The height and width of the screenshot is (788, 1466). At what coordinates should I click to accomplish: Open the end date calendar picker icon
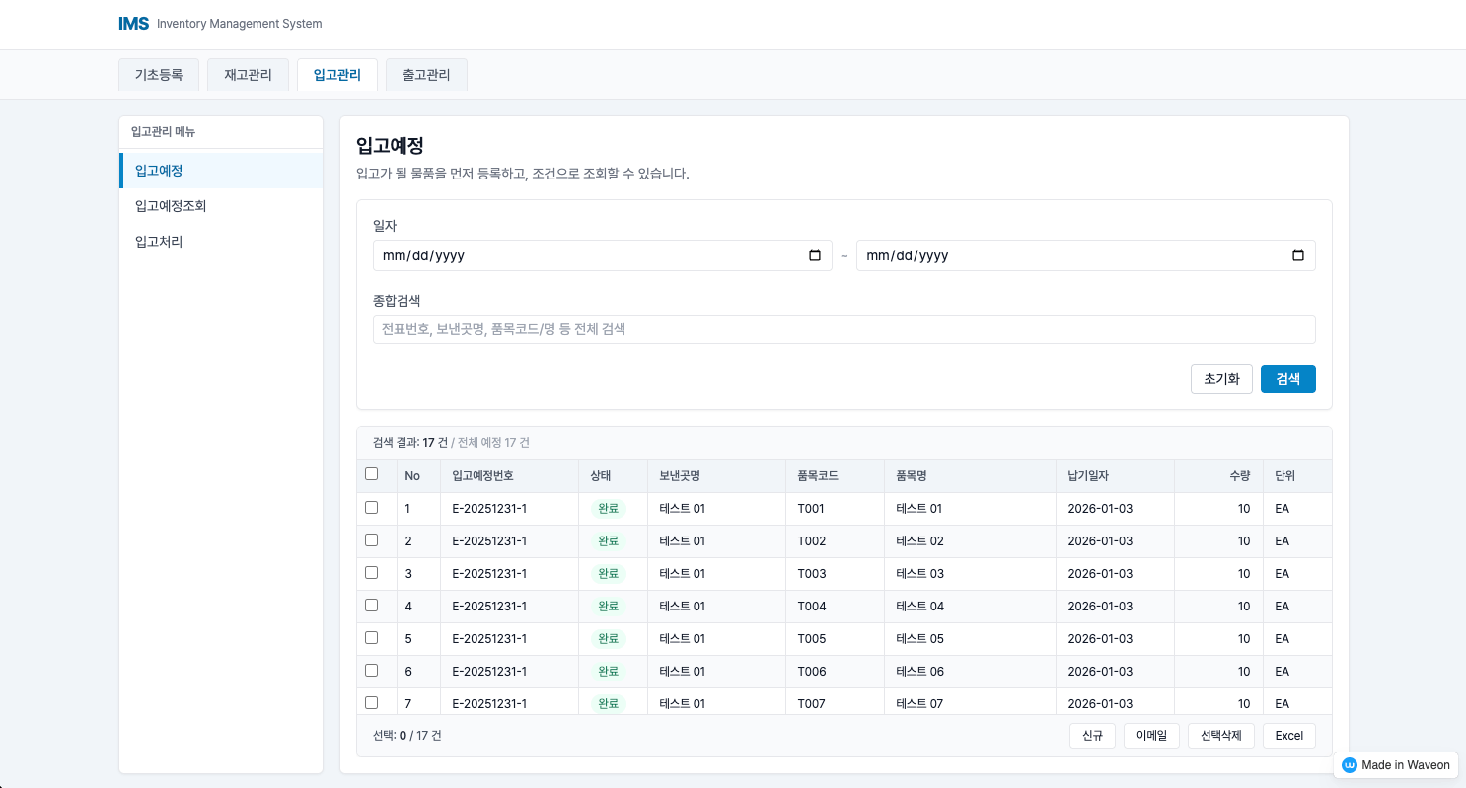pyautogui.click(x=1298, y=255)
